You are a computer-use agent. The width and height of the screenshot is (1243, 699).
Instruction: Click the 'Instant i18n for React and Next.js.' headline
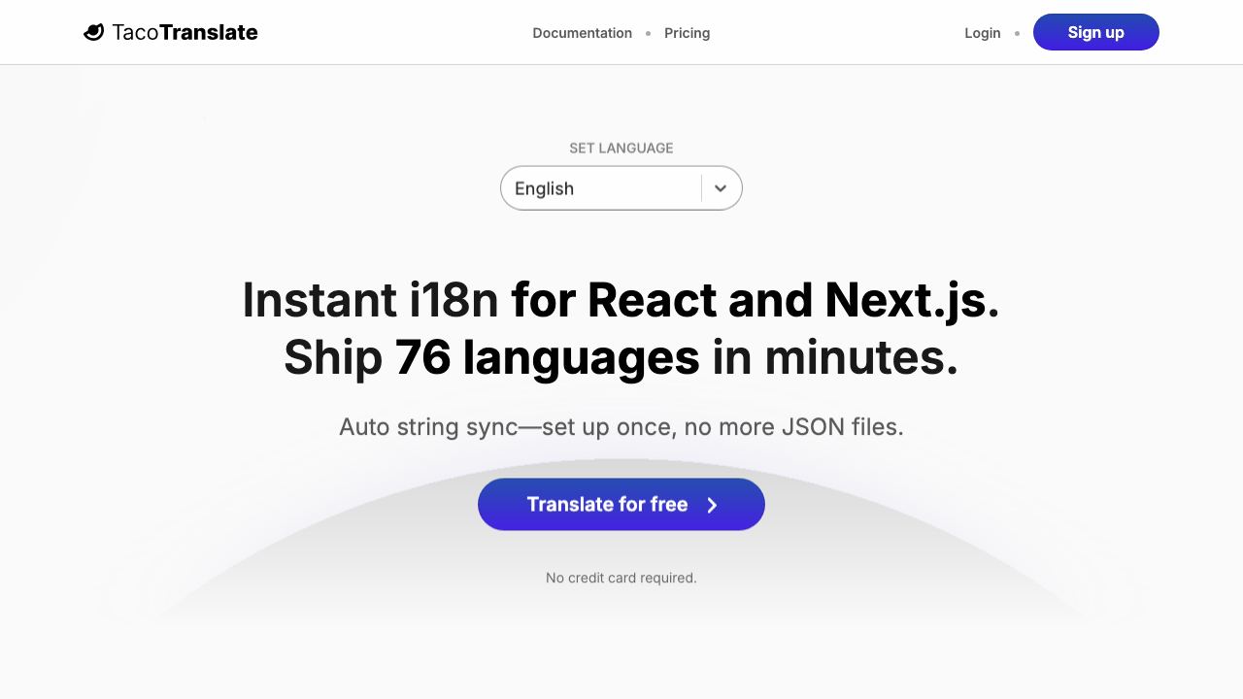(621, 299)
